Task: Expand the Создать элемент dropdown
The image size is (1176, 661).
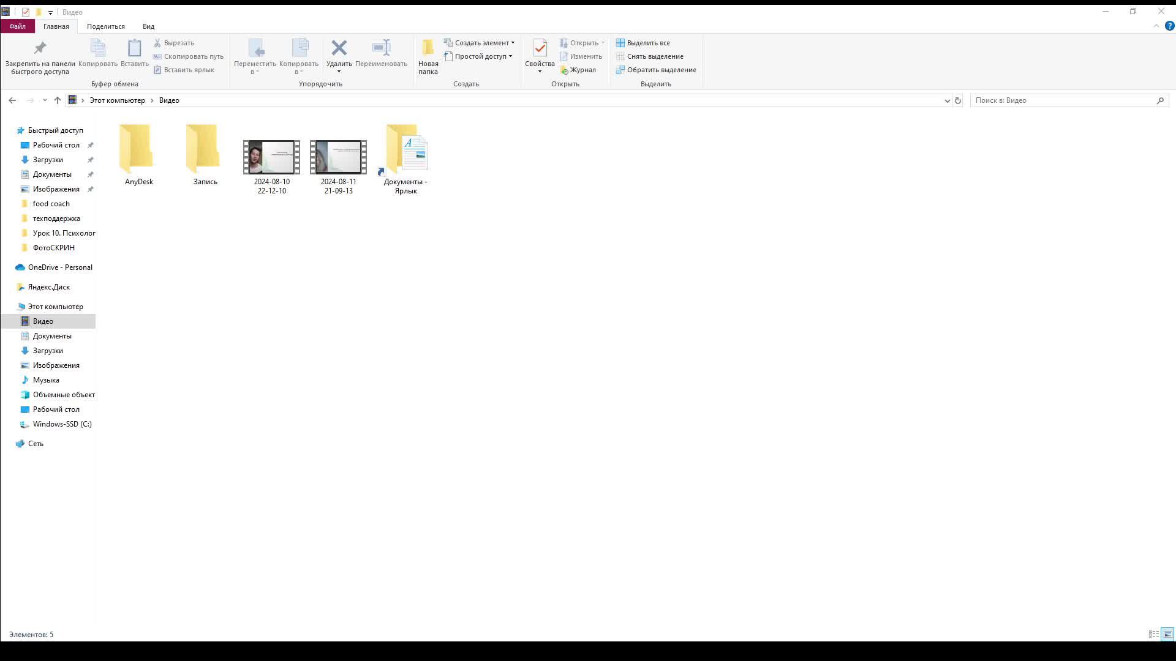Action: [513, 43]
